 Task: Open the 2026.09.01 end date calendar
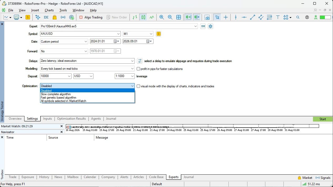149,42
